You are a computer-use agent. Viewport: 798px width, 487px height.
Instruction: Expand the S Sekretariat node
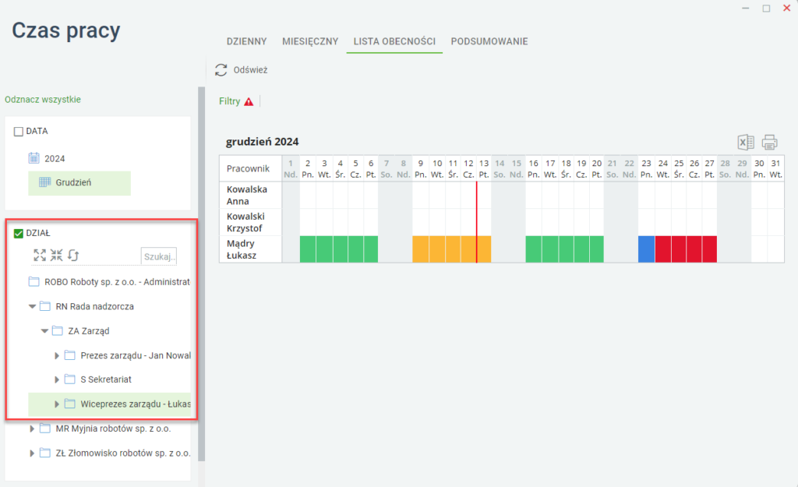tap(56, 379)
